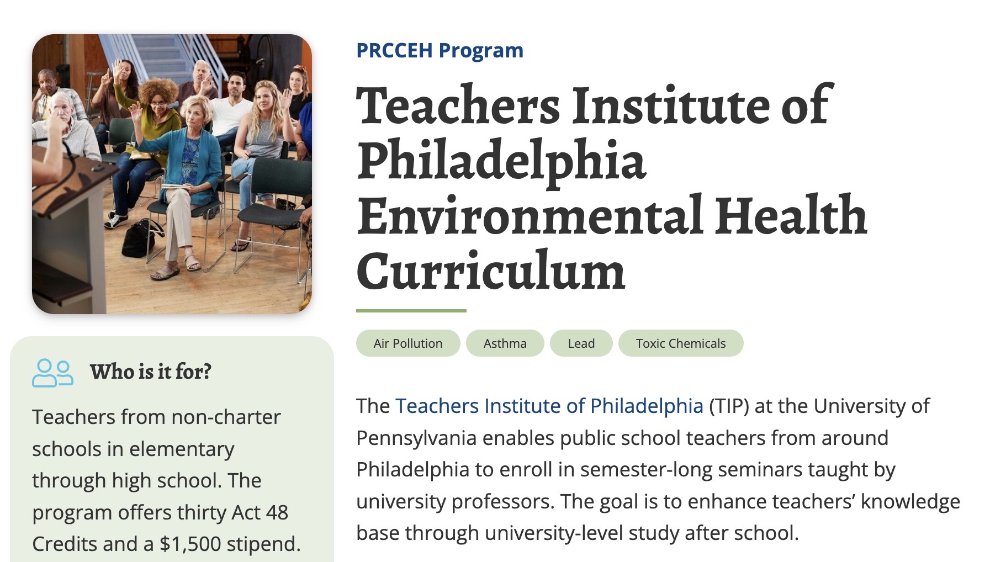The height and width of the screenshot is (562, 1006).
Task: Click the $1,500 stipend text in sidebar
Action: click(230, 544)
